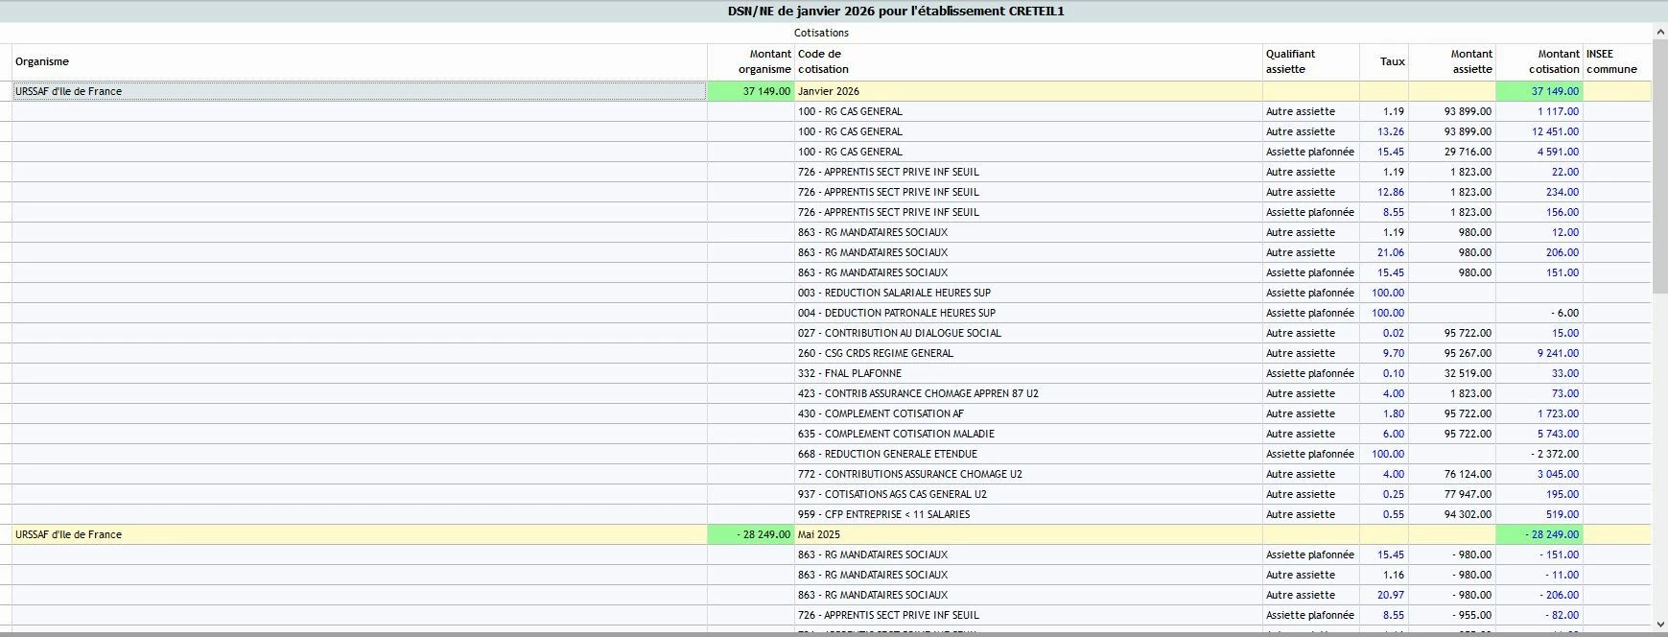Screen dimensions: 1668x637
Task: Click the 519.00 Montant cotisation cell
Action: 1539,514
